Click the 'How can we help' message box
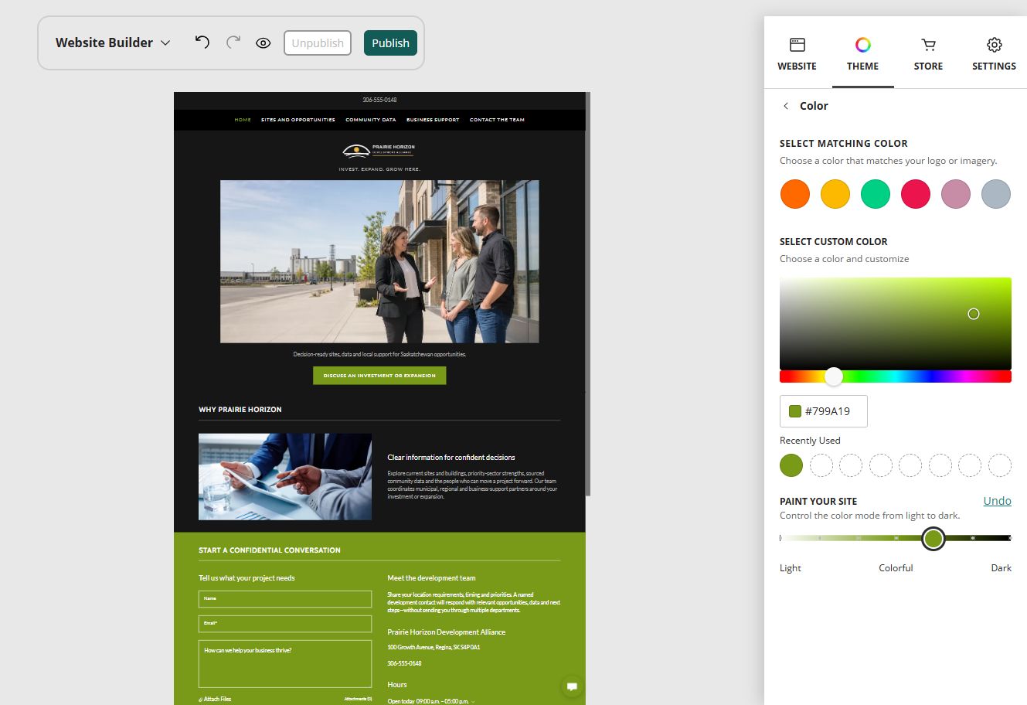 click(285, 663)
